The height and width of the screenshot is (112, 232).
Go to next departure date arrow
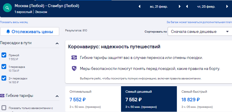tap(179, 7)
